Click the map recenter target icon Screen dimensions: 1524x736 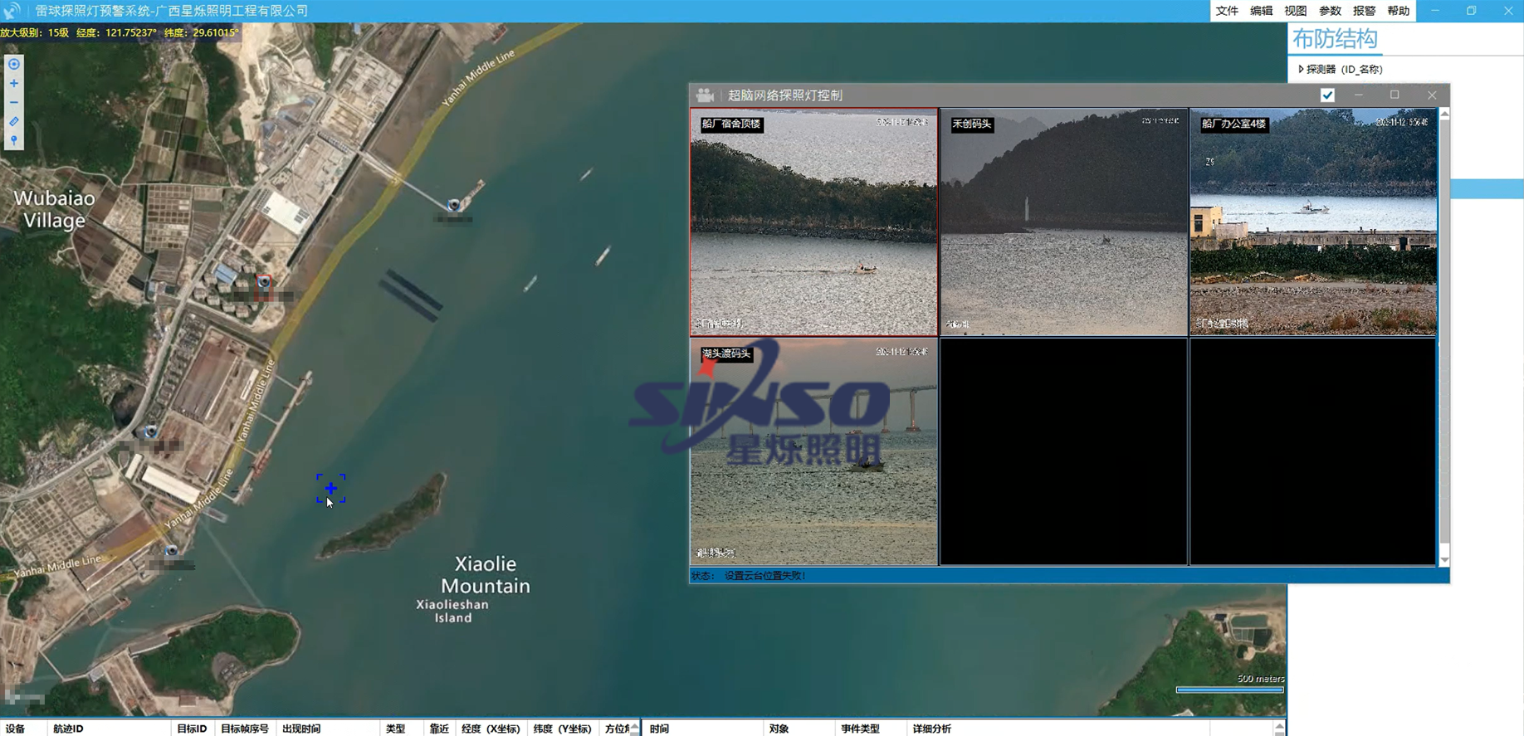pyautogui.click(x=14, y=64)
